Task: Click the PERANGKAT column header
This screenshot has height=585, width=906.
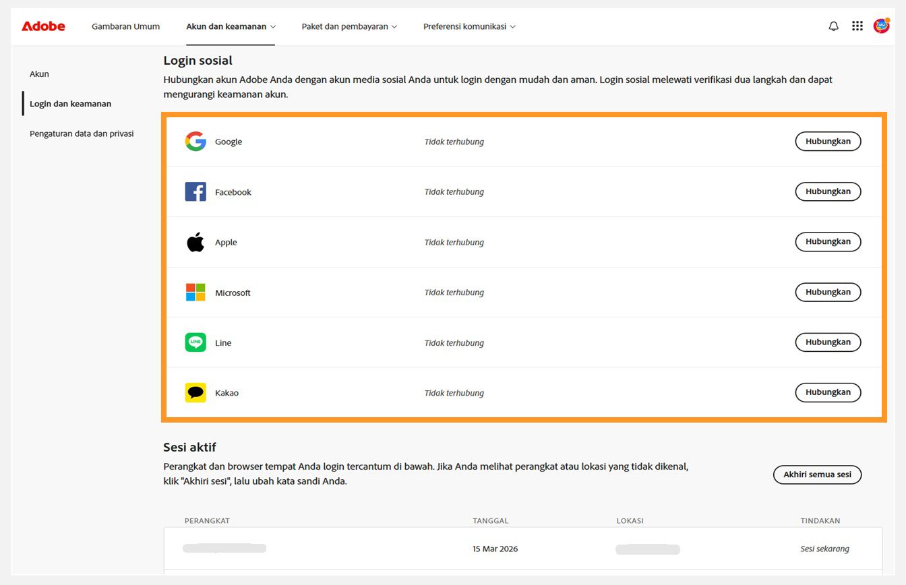Action: [207, 520]
